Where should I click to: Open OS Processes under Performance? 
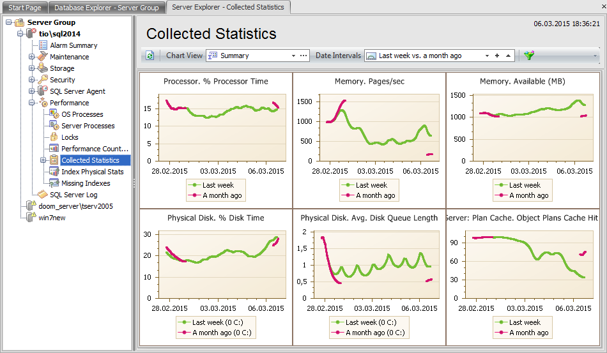tap(82, 114)
